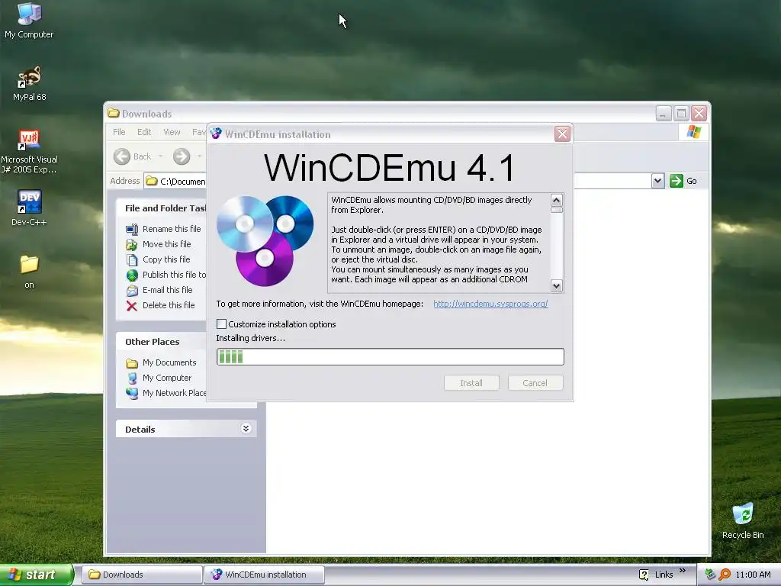Enable Customize installation options checkbox
Image resolution: width=781 pixels, height=586 pixels.
click(x=222, y=324)
